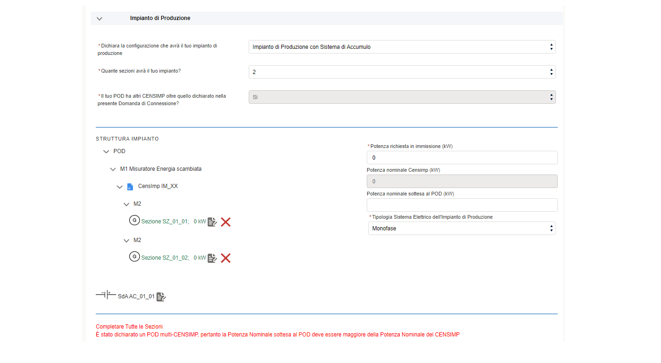Open Sezione SZ_01_01 link
The image size is (661, 363).
click(x=165, y=222)
